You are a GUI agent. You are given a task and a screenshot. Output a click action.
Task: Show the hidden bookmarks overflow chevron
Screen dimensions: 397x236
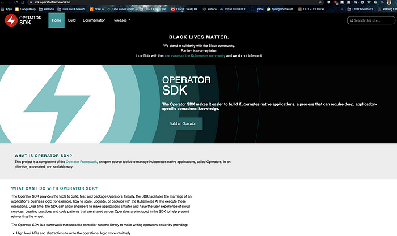pos(343,9)
